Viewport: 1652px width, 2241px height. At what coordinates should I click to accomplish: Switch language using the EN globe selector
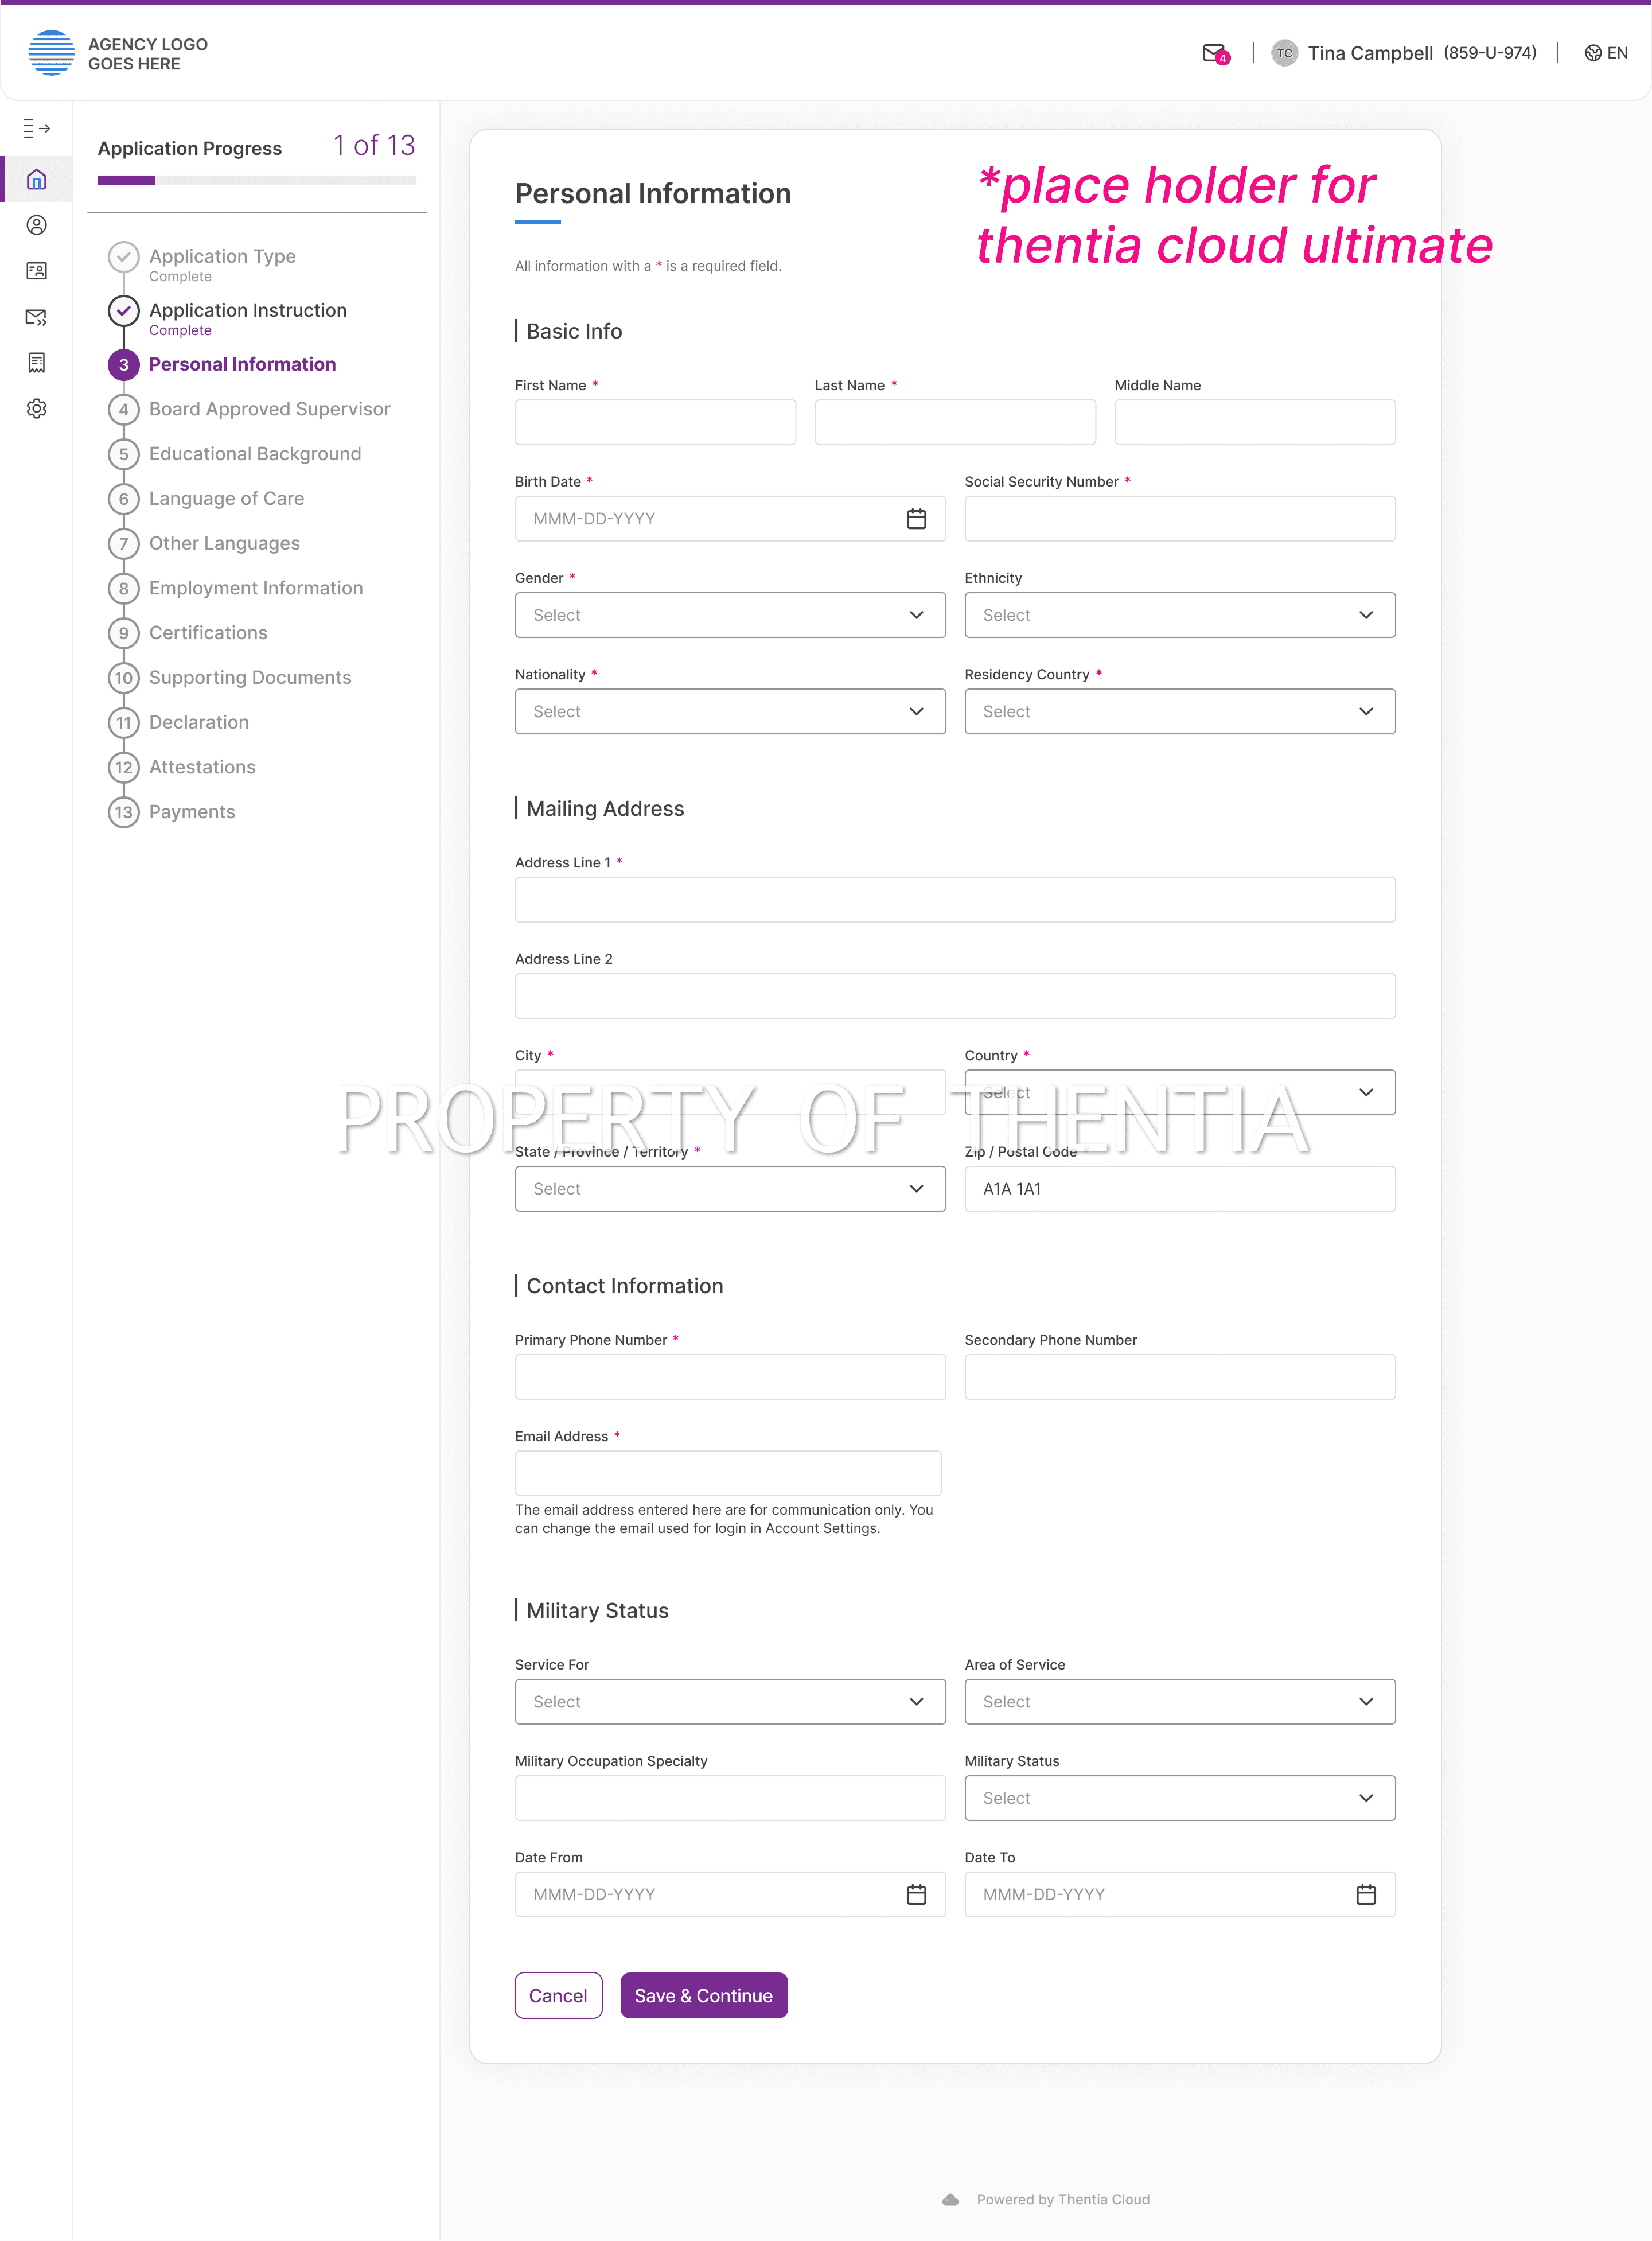click(1606, 53)
